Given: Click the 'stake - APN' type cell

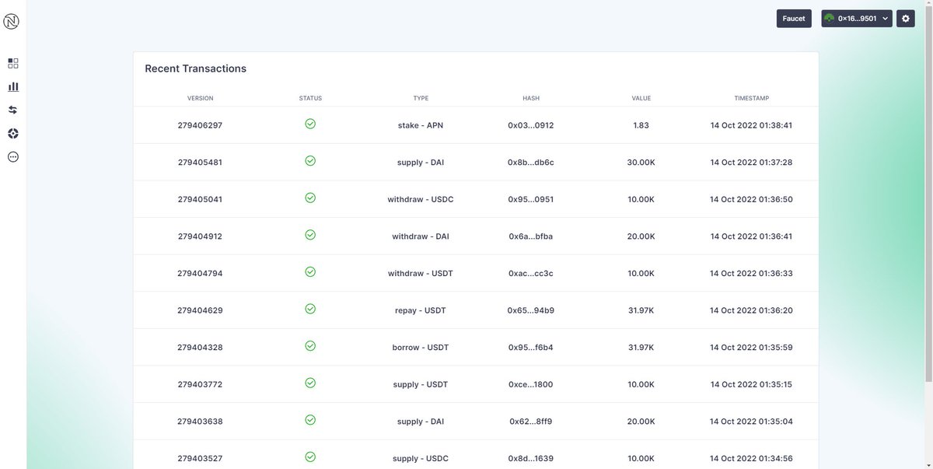Looking at the screenshot, I should [x=421, y=125].
